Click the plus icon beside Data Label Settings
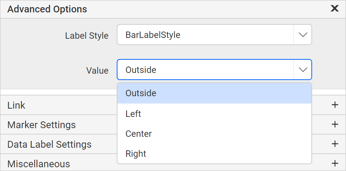The width and height of the screenshot is (346, 171). (x=335, y=144)
